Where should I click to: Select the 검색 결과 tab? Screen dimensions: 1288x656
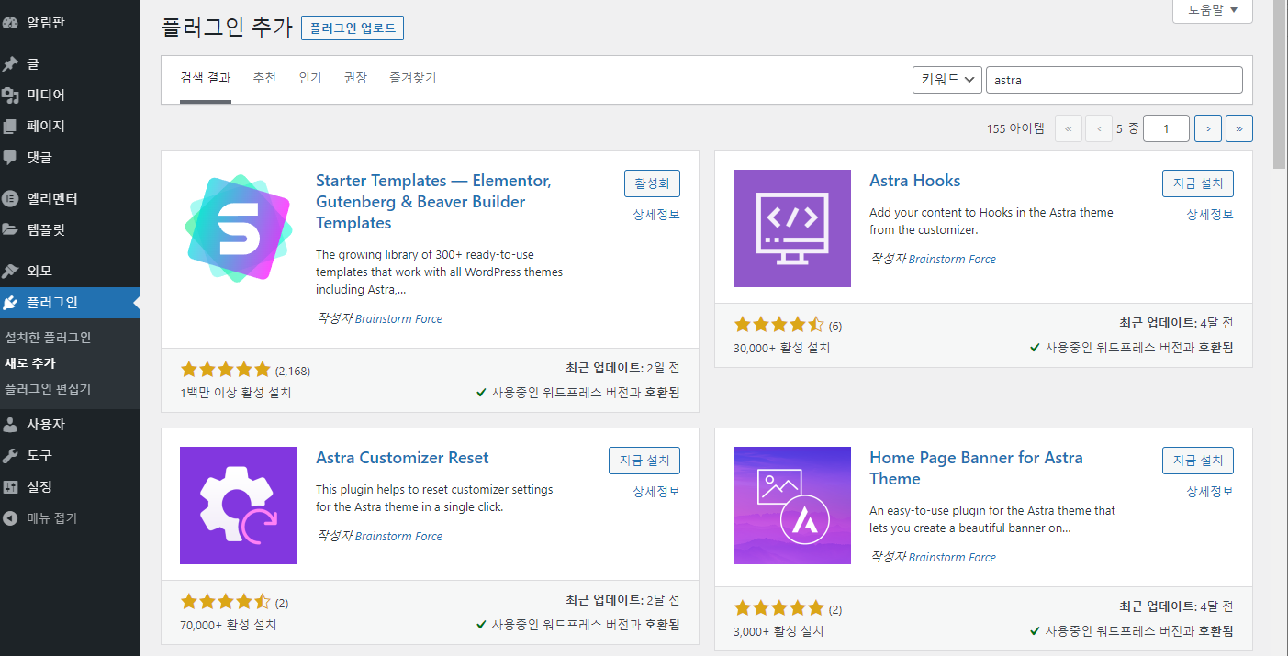[x=206, y=79]
